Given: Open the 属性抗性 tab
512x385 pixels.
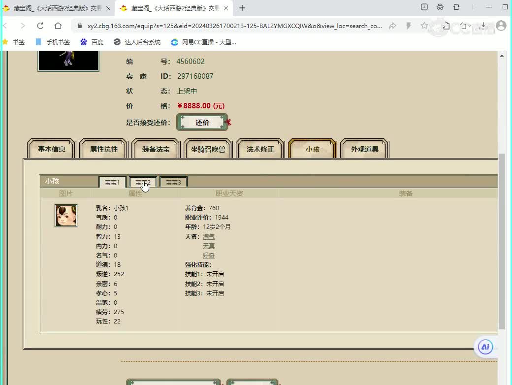Looking at the screenshot, I should [104, 149].
